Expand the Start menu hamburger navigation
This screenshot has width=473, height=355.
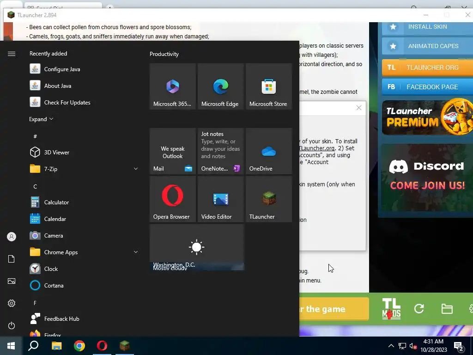[12, 54]
